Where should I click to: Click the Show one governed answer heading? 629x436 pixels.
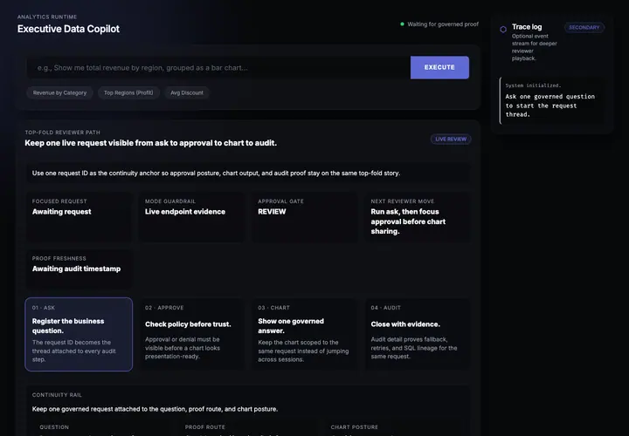coord(291,326)
